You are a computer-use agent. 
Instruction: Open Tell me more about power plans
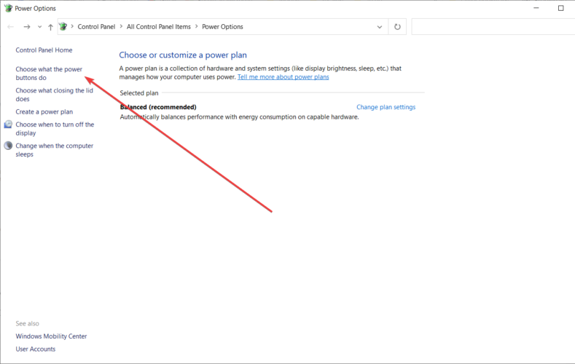[x=283, y=77]
